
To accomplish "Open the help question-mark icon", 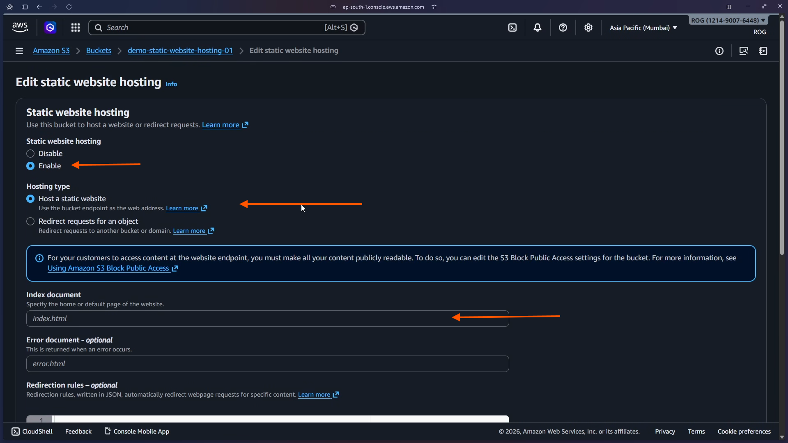I will click(563, 28).
